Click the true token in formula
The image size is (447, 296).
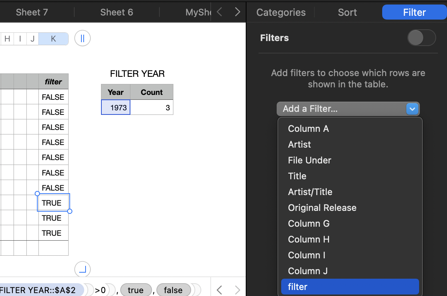tap(135, 290)
